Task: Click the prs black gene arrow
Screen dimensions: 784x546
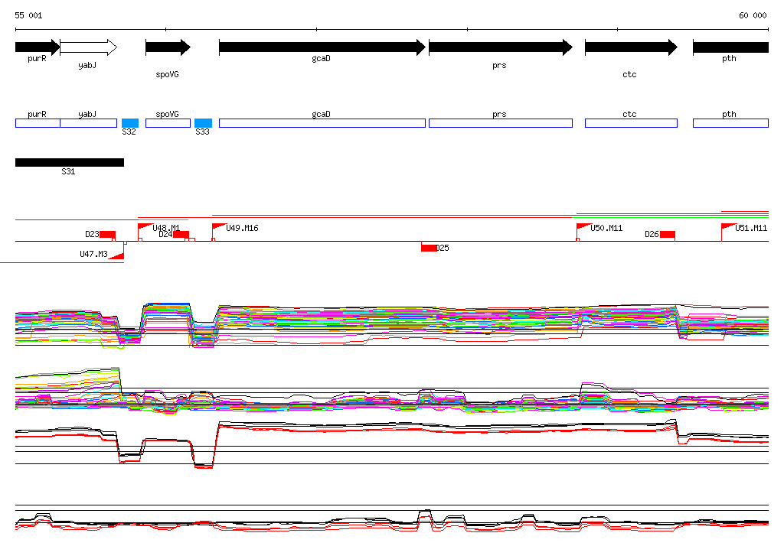Action: pos(501,47)
